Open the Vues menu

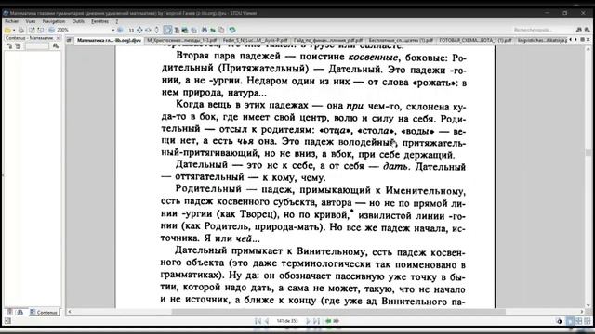click(31, 21)
